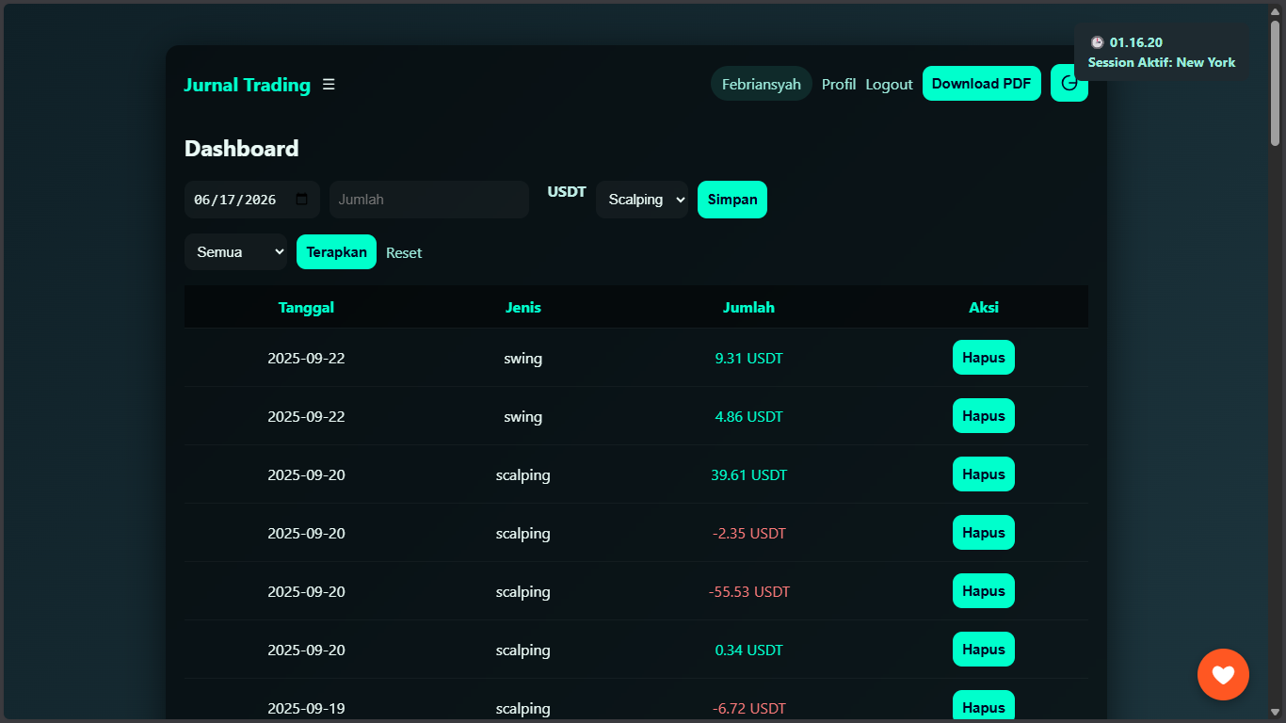Save the entry with Simpan

732,200
